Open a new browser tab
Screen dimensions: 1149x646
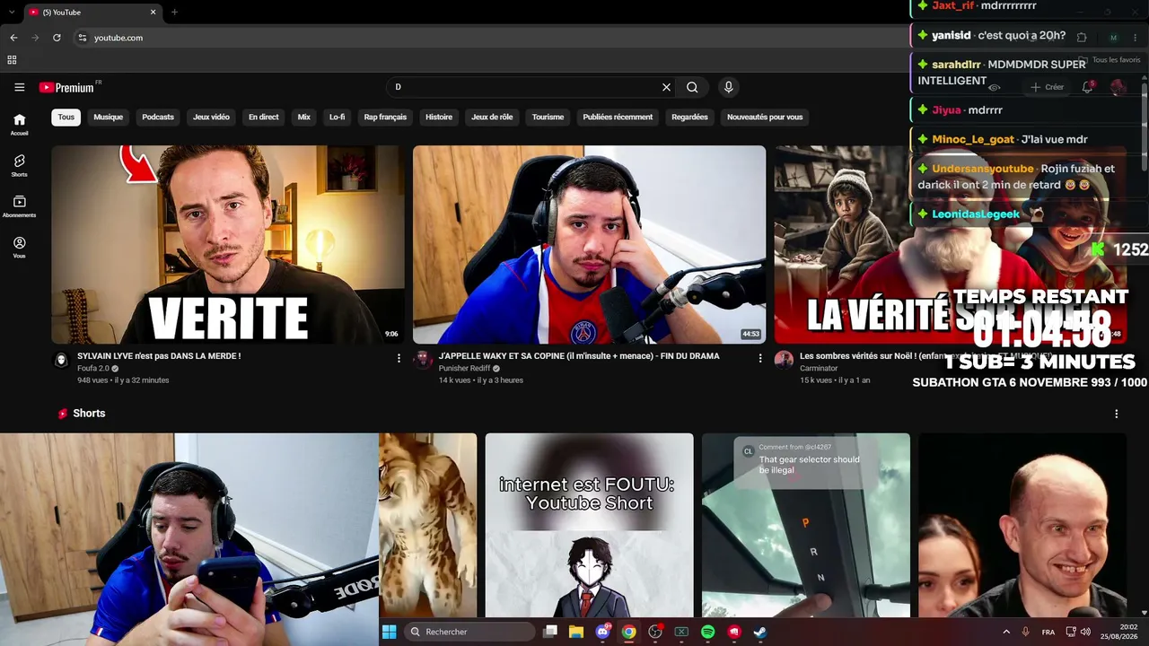[x=174, y=13]
